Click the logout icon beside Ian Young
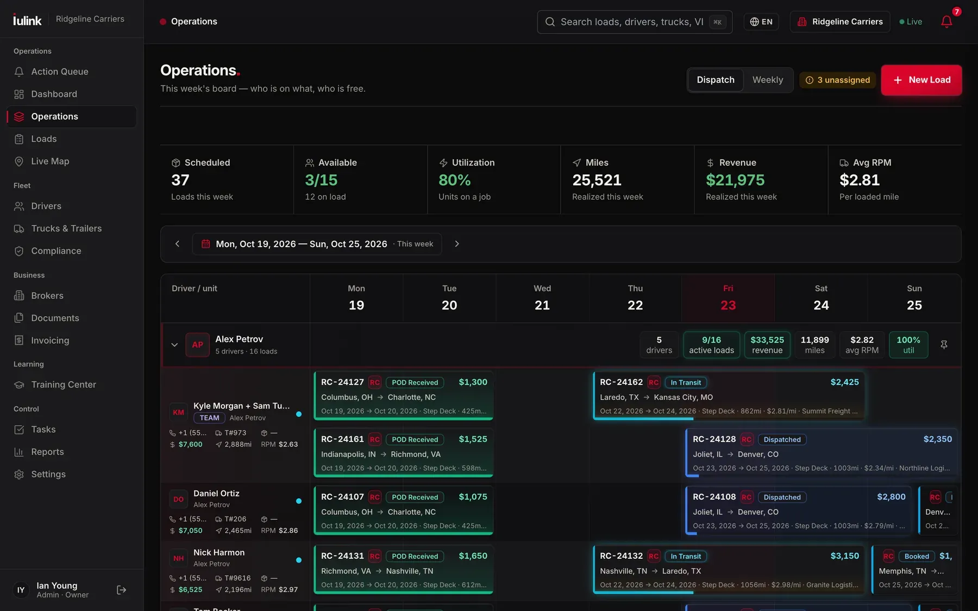The width and height of the screenshot is (978, 611). pos(122,590)
